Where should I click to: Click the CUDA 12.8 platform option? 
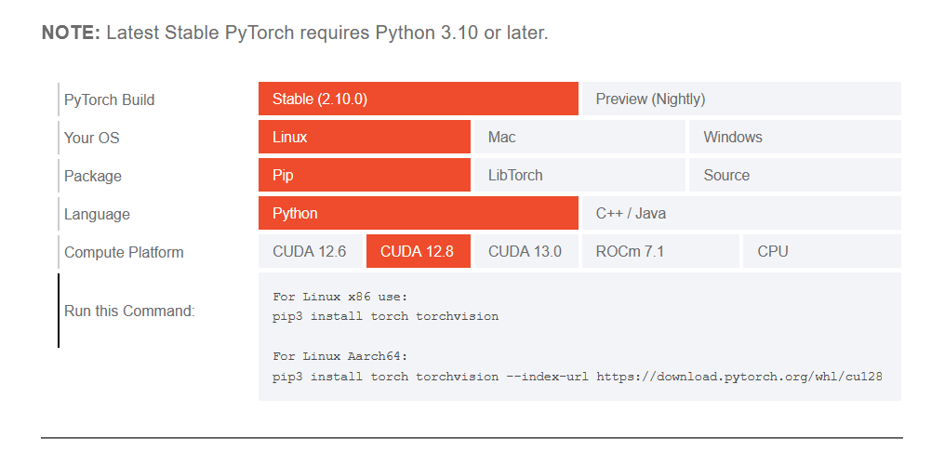pyautogui.click(x=418, y=251)
